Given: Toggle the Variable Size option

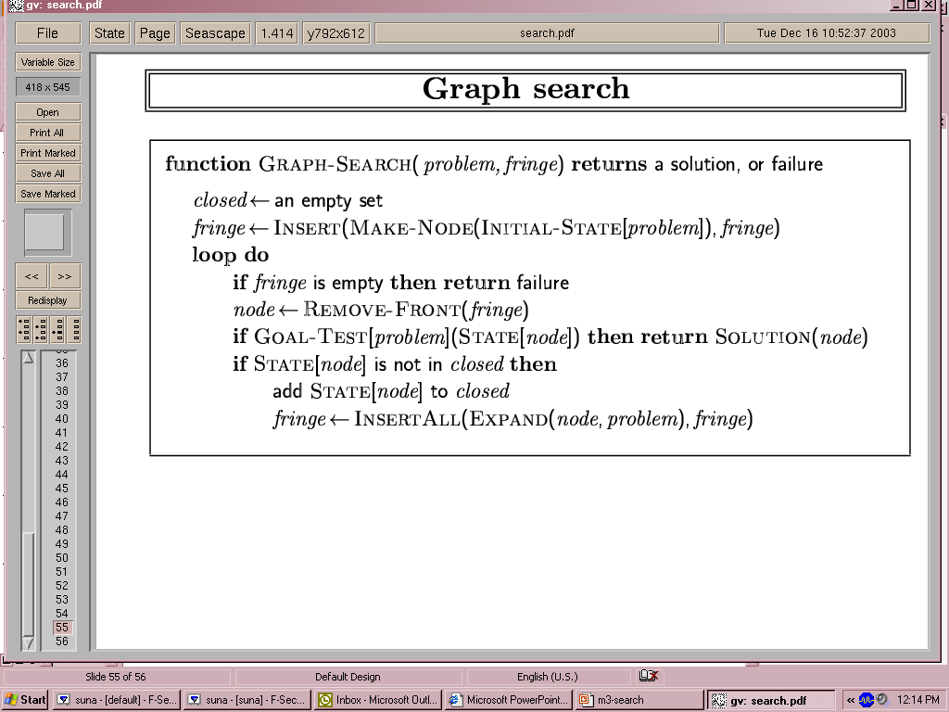Looking at the screenshot, I should pyautogui.click(x=48, y=62).
